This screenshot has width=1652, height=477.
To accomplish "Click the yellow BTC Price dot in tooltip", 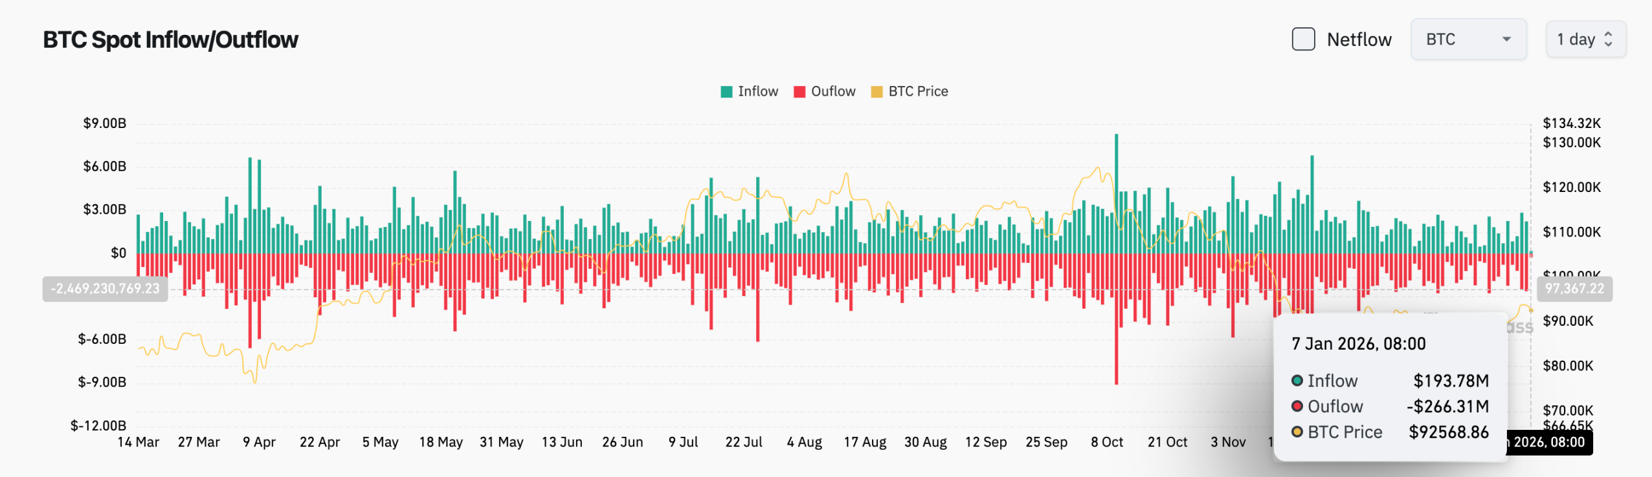I will click(x=1297, y=432).
